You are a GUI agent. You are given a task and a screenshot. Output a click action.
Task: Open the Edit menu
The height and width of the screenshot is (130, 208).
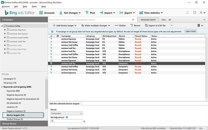click(16, 6)
